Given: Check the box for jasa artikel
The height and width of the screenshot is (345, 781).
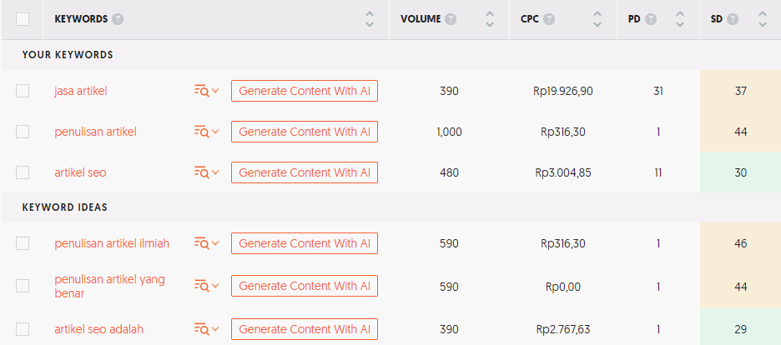Looking at the screenshot, I should pos(23,91).
